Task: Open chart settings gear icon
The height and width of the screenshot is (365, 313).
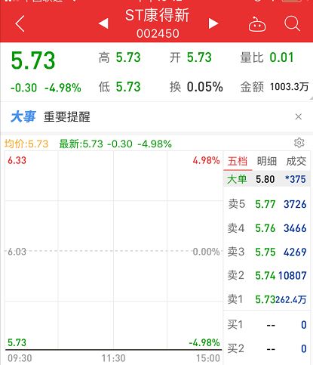Action: tap(299, 143)
